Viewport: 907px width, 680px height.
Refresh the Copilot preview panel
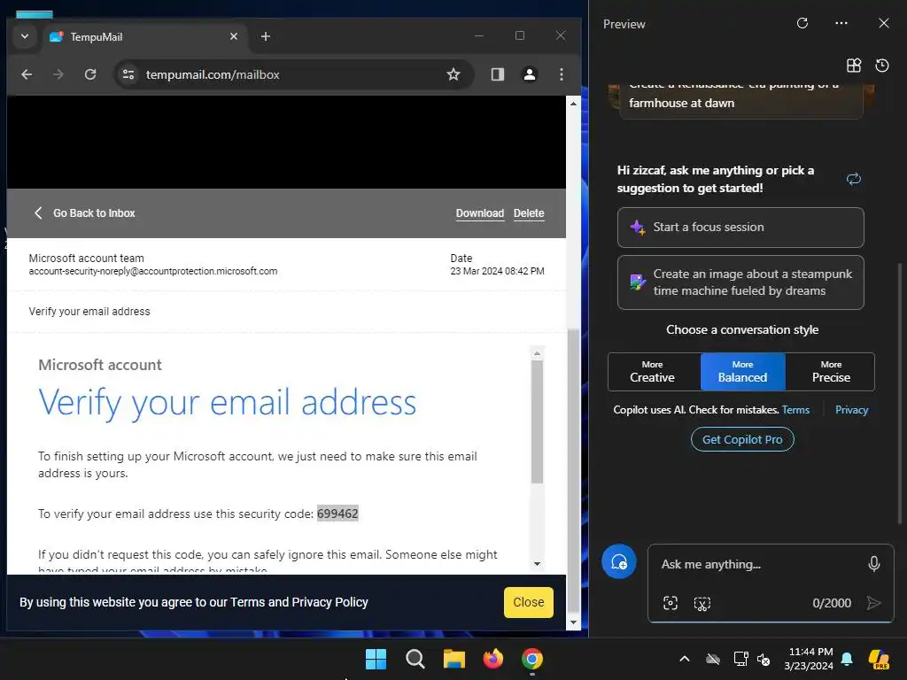(x=802, y=23)
